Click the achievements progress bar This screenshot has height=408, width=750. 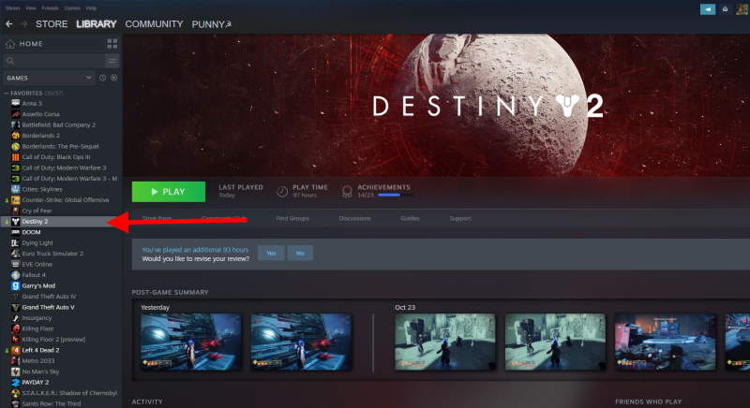coord(395,196)
